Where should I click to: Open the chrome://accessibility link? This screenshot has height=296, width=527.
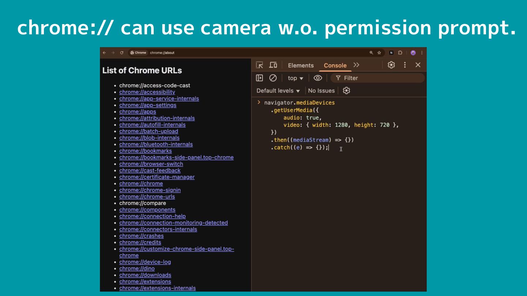[x=147, y=92]
